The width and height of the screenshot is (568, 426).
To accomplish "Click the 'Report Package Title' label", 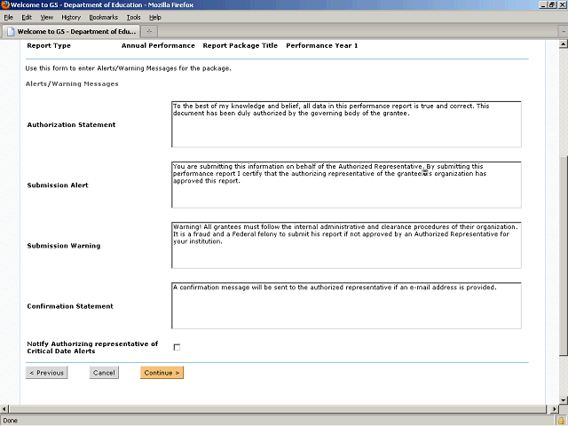I will click(241, 45).
